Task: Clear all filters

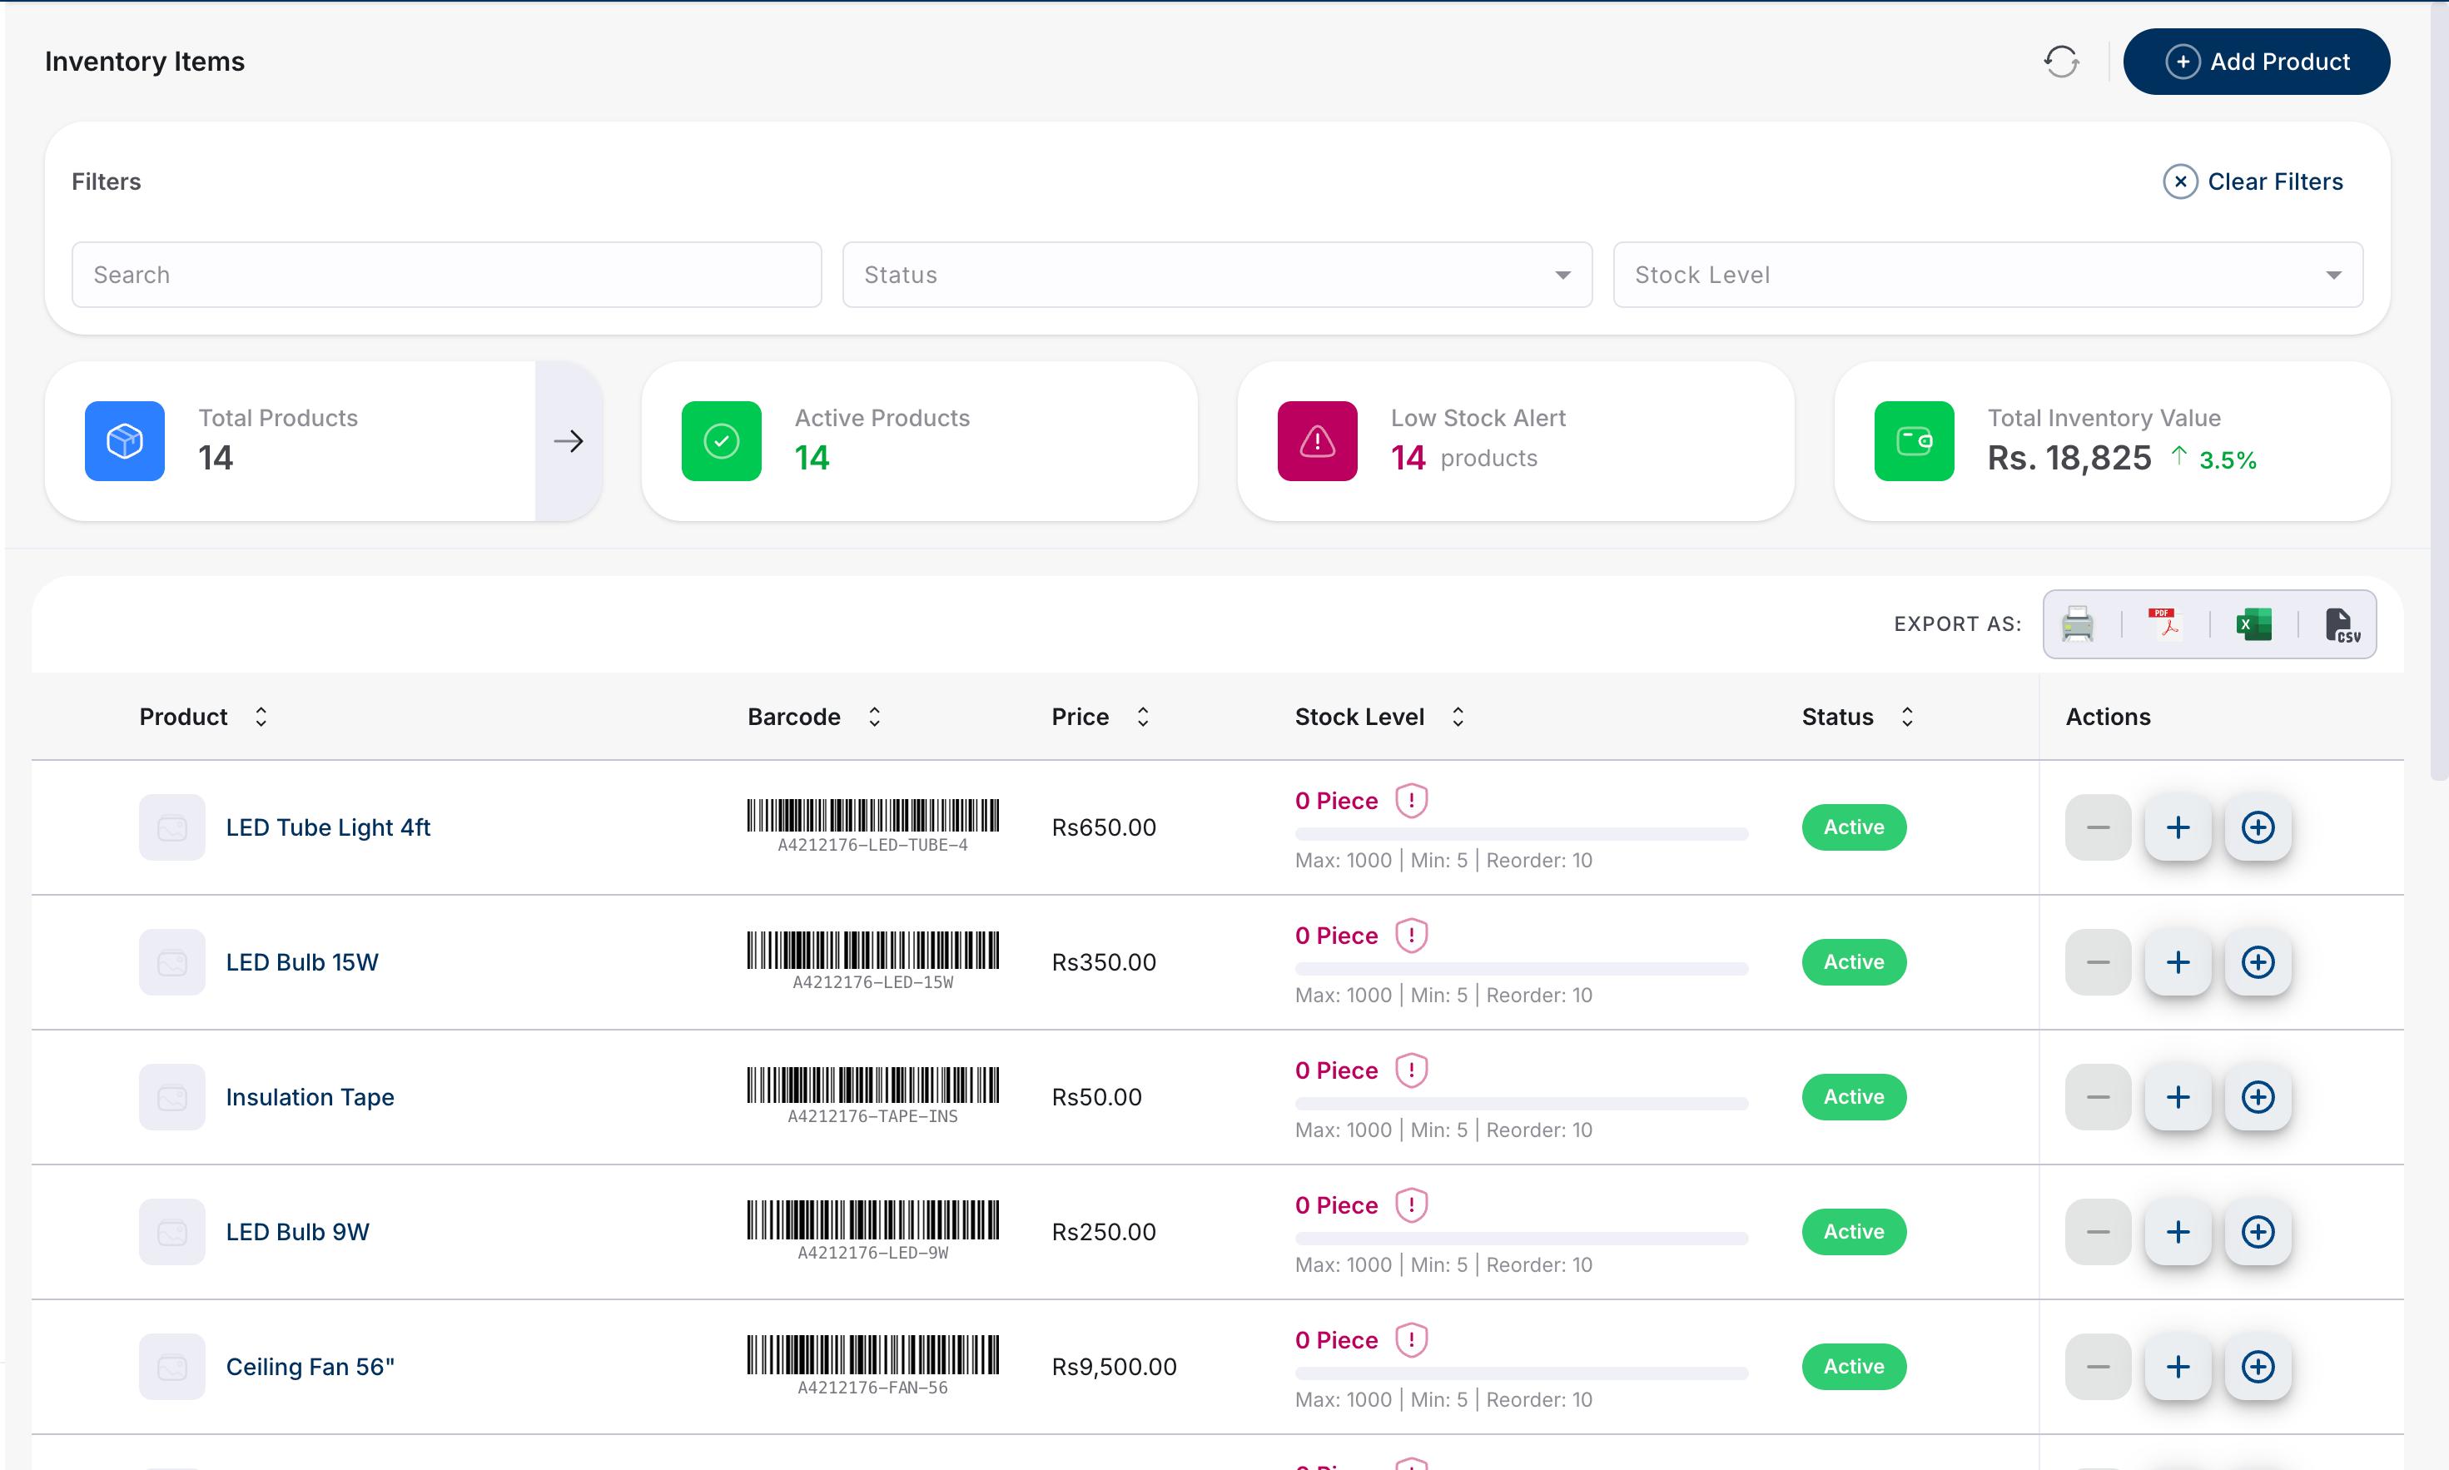Action: pos(2253,181)
